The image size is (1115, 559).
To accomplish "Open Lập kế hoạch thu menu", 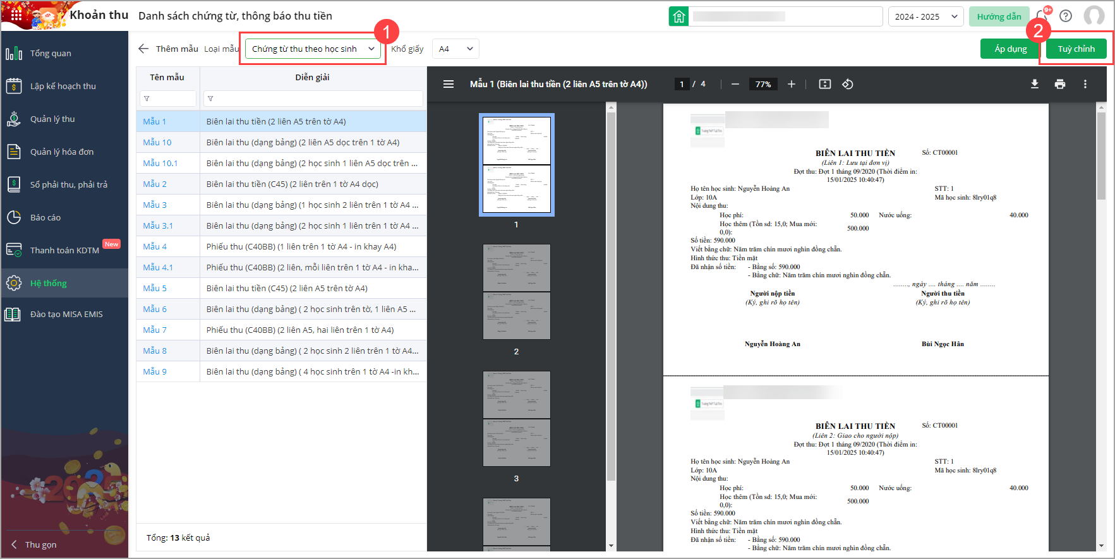I will 63,86.
